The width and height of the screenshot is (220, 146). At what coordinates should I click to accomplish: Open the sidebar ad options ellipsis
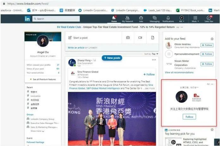(212, 84)
